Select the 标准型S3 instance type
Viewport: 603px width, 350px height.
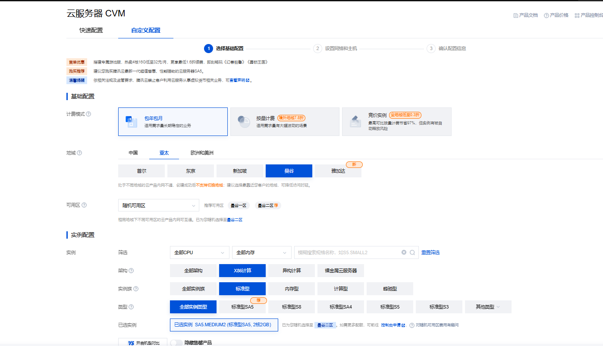pyautogui.click(x=439, y=307)
